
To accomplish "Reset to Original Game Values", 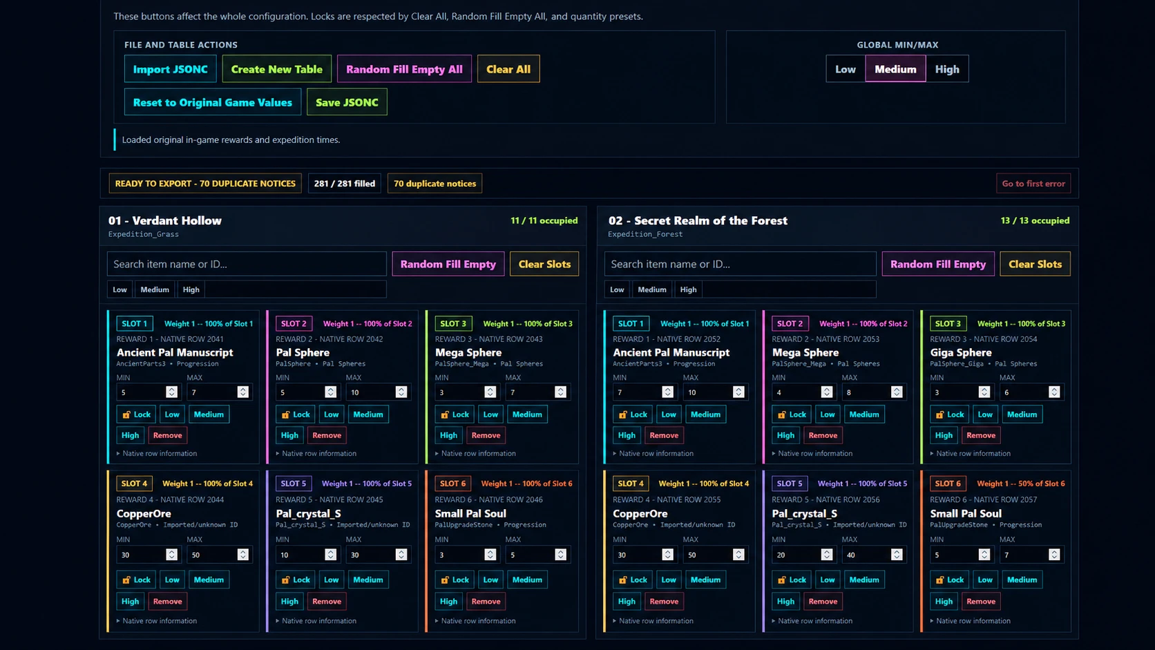I will (213, 102).
